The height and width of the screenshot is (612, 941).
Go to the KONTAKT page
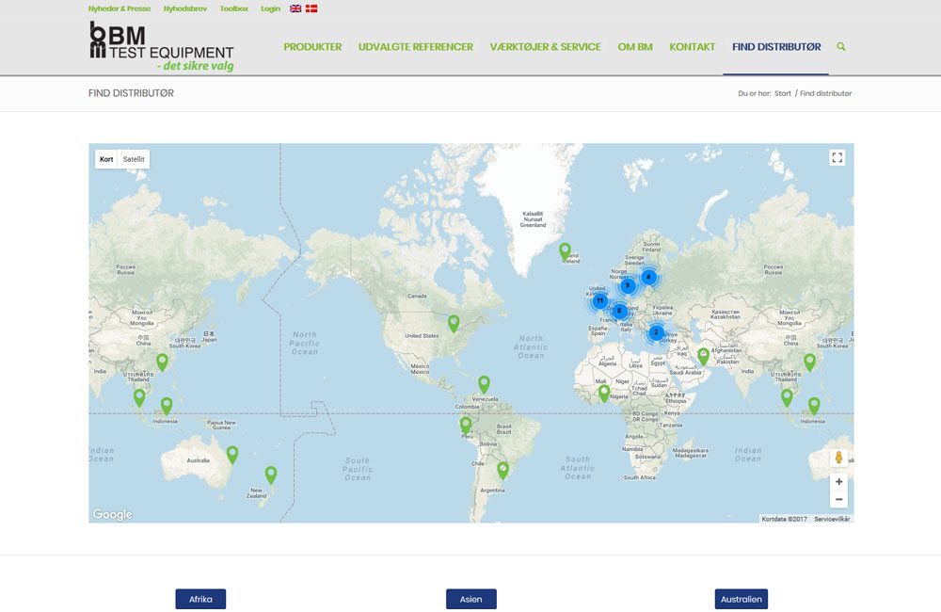coord(692,47)
